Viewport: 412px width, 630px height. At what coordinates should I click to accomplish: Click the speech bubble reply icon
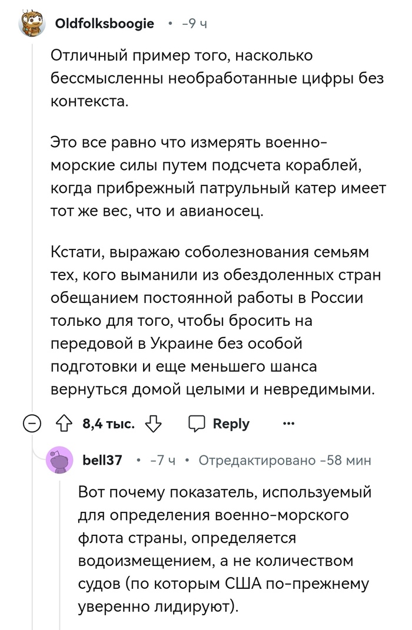click(x=196, y=424)
